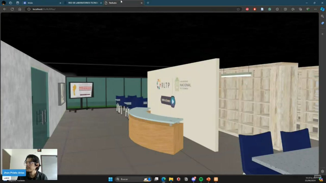Open Notion from the taskbar
The height and width of the screenshot is (183, 326).
[186, 179]
